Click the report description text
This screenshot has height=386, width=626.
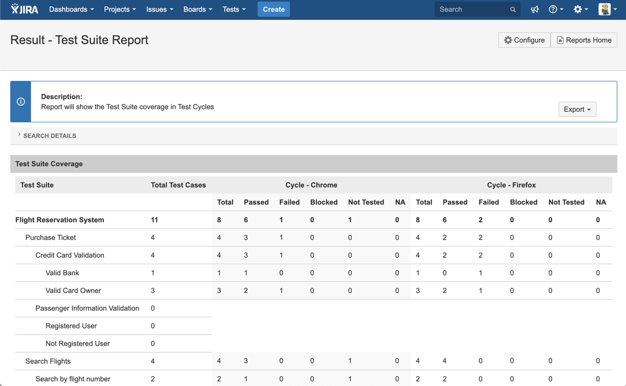(128, 107)
